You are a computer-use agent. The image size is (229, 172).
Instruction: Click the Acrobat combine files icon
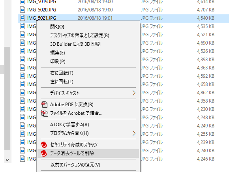coord(44,113)
